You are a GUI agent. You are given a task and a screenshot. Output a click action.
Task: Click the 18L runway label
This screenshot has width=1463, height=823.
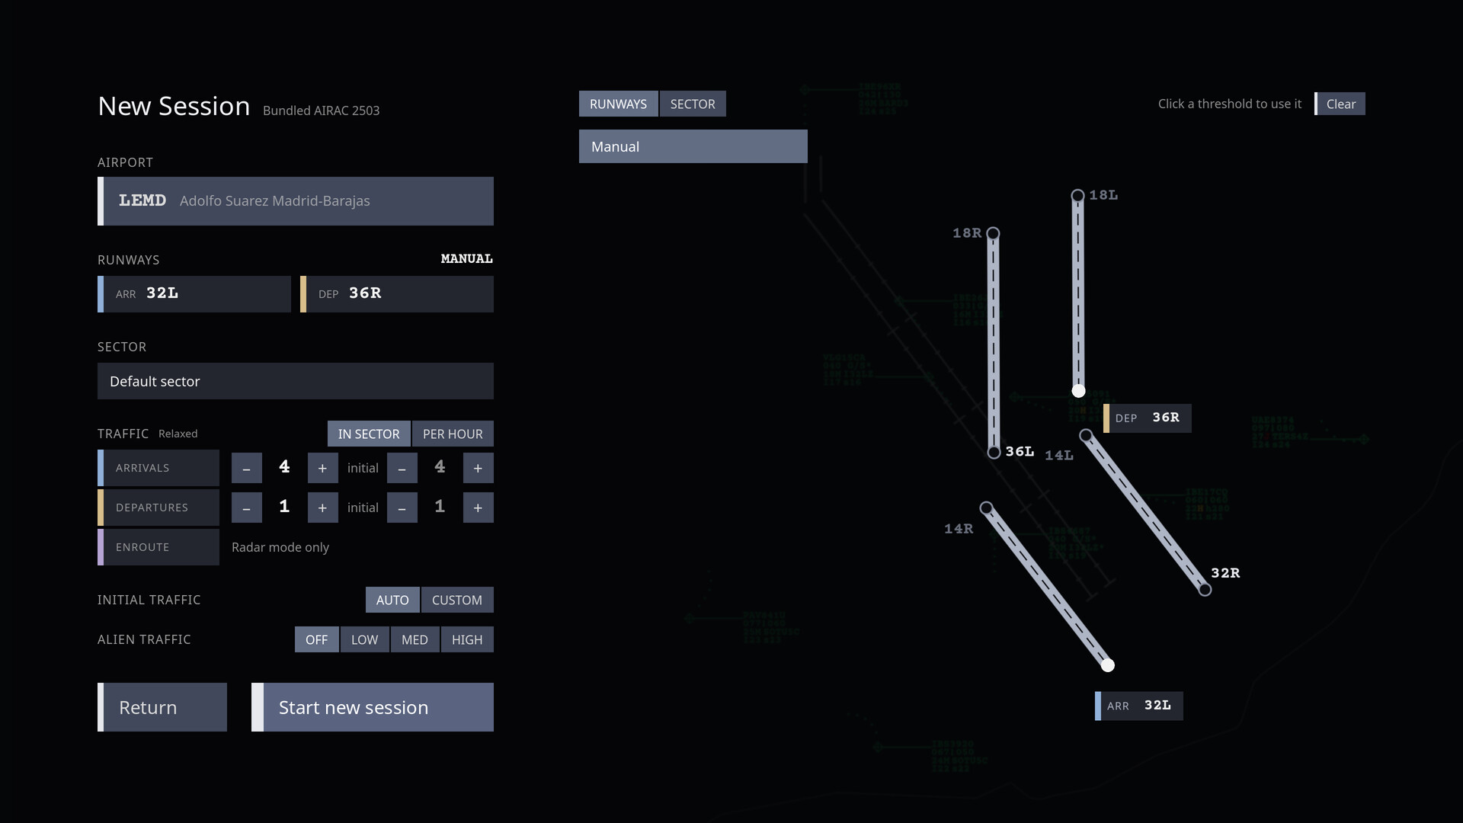(1103, 195)
